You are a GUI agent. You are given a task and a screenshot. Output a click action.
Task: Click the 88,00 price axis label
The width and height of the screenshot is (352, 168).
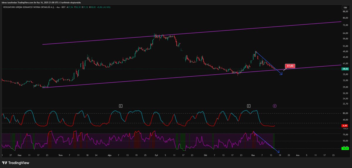pos(345,12)
